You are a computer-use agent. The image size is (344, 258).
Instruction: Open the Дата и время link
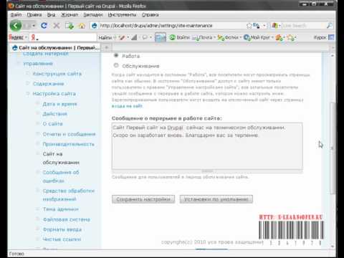(x=59, y=104)
